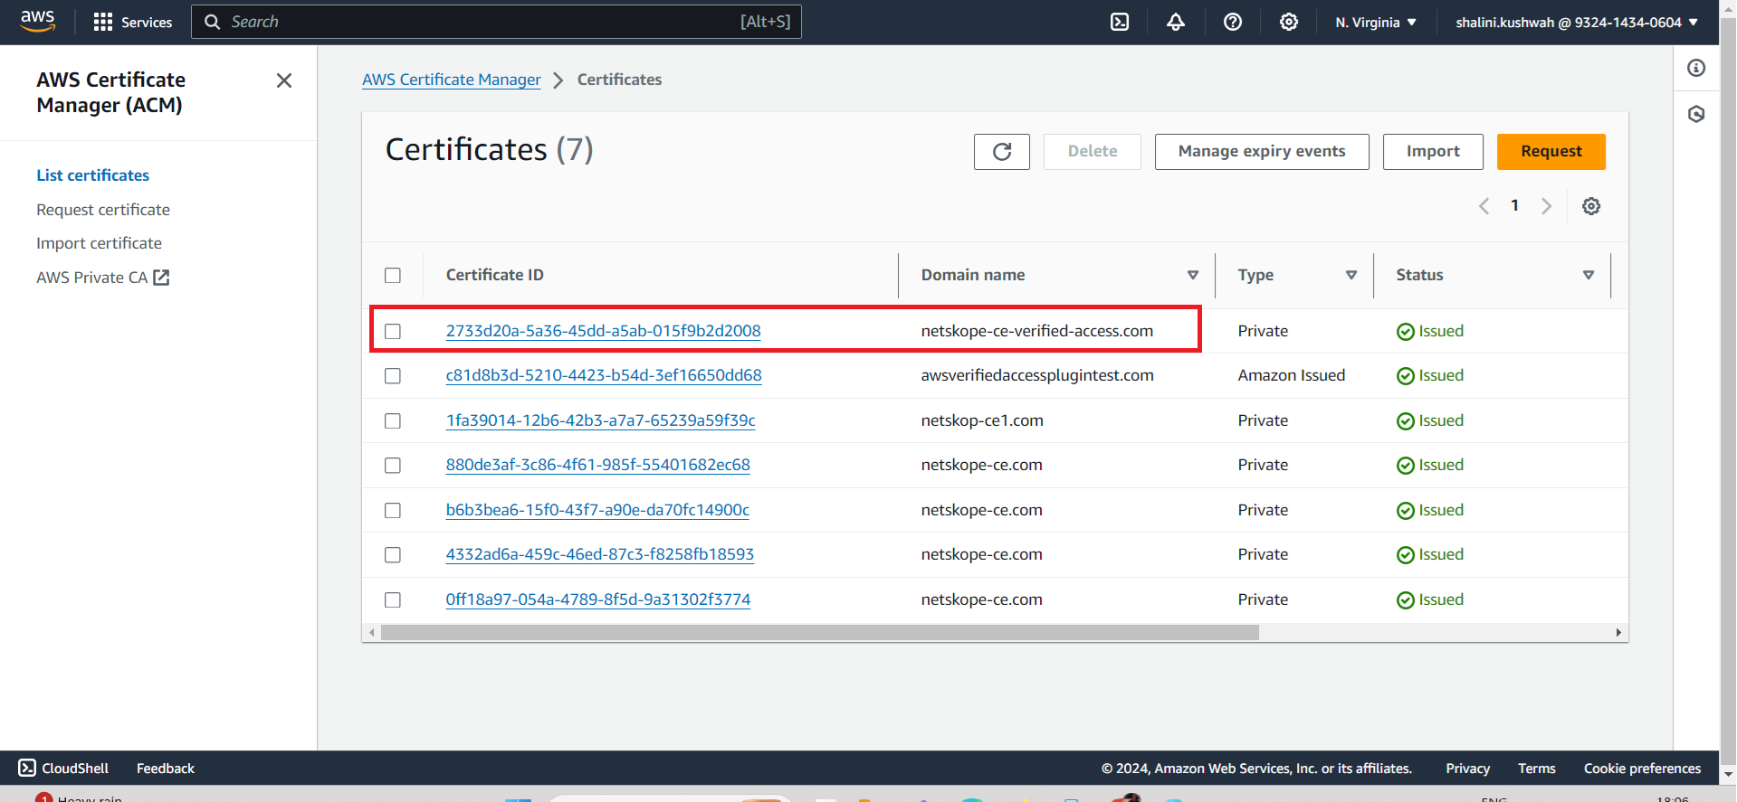This screenshot has width=1737, height=802.
Task: Open certificate 2733d20a-5a36-45dd-a5ab-015f9b2d2008 link
Action: 603,331
